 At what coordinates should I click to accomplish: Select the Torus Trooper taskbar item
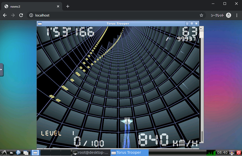click(129, 153)
